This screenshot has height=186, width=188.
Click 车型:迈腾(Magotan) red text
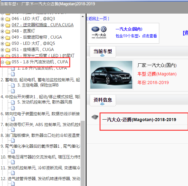pos(157,74)
